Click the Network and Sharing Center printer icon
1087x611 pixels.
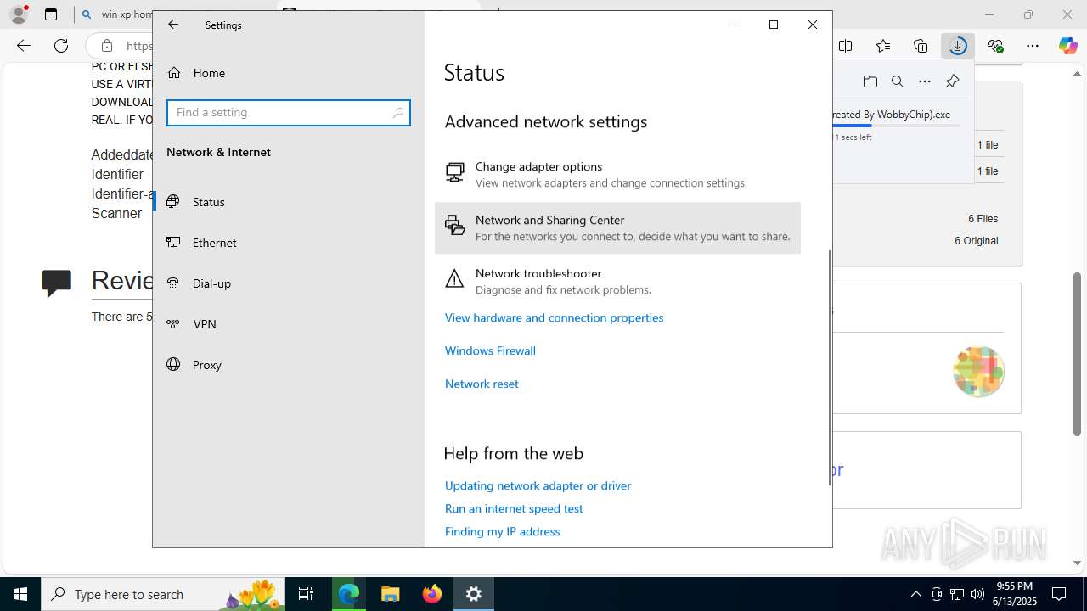click(x=455, y=225)
